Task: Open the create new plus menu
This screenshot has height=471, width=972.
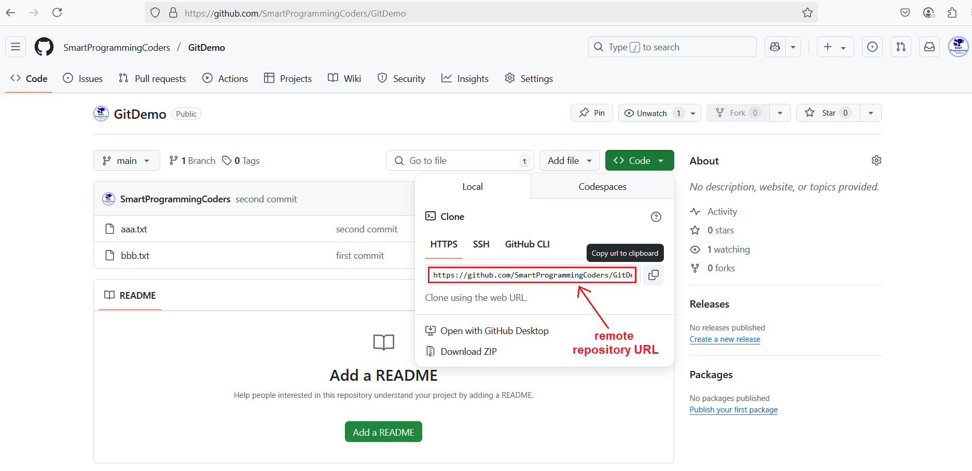Action: (835, 47)
